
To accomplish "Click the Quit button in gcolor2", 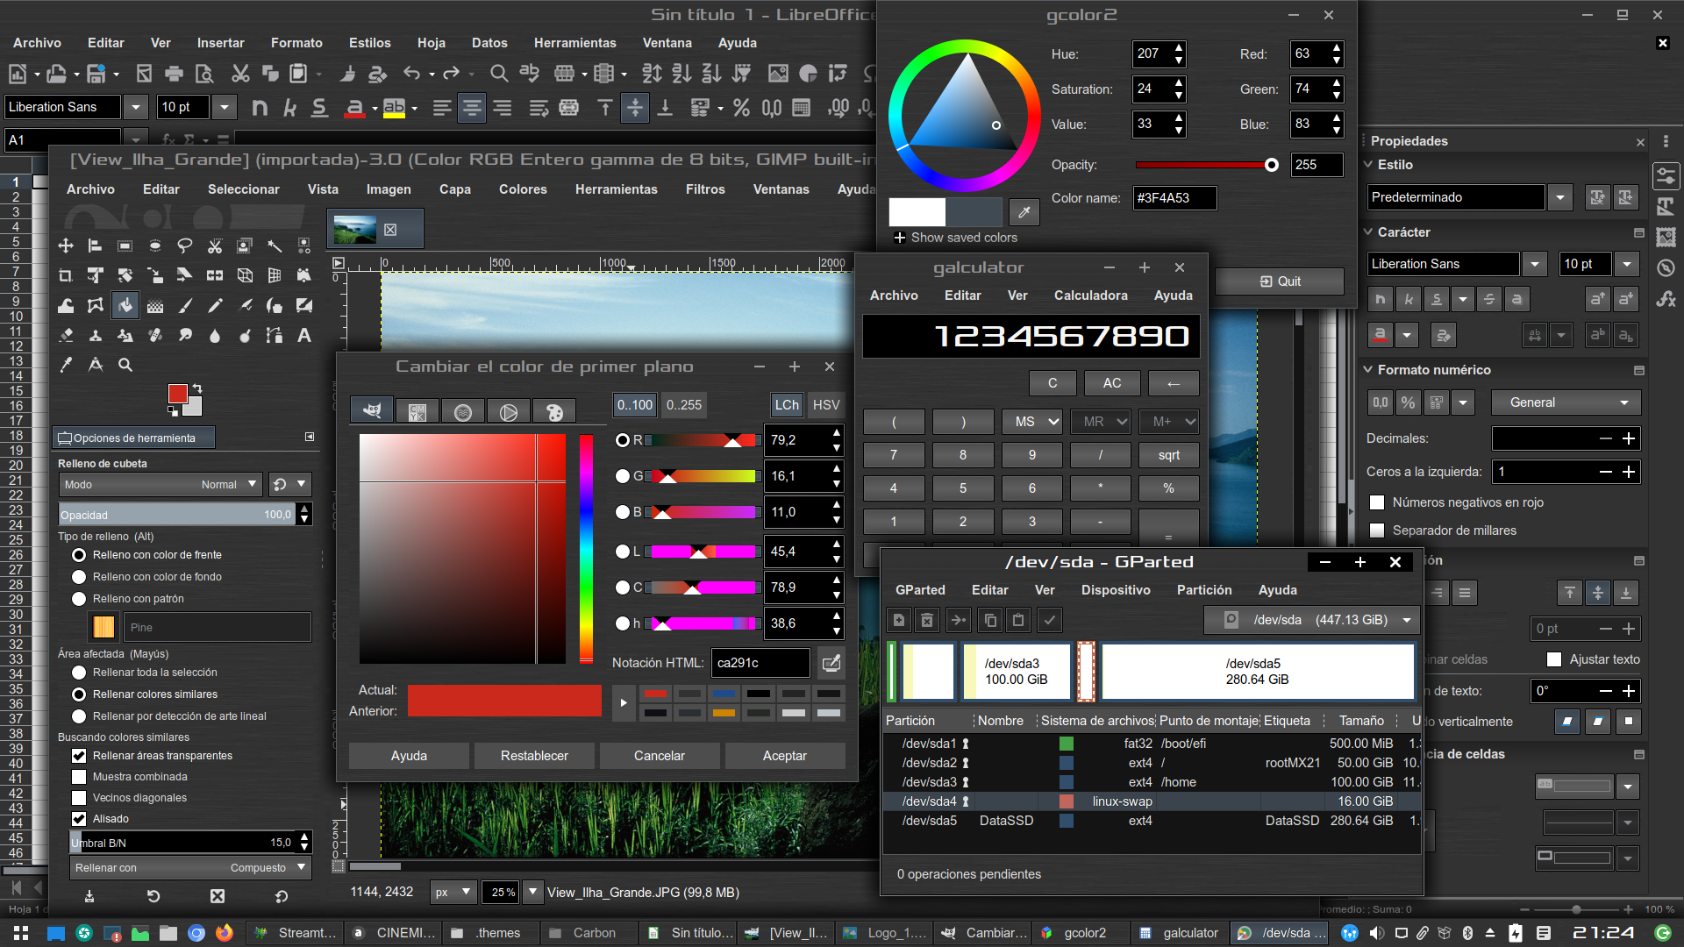I will (x=1281, y=281).
